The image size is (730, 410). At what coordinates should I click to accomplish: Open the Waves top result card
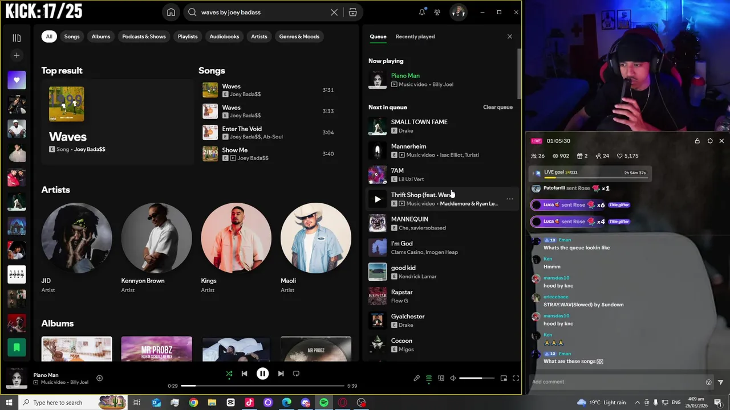[x=117, y=122]
